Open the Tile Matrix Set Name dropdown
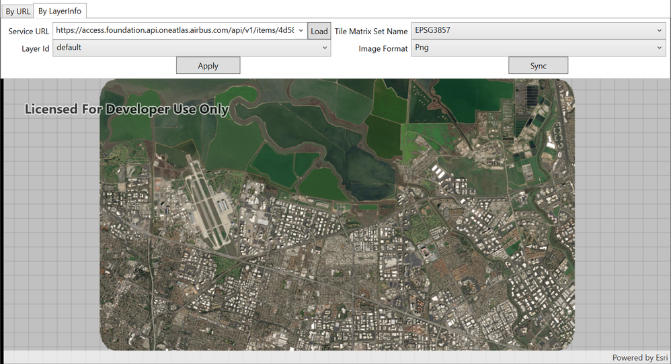Image resolution: width=671 pixels, height=364 pixels. 539,30
